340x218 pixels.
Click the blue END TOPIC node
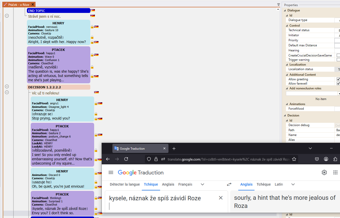59,11
